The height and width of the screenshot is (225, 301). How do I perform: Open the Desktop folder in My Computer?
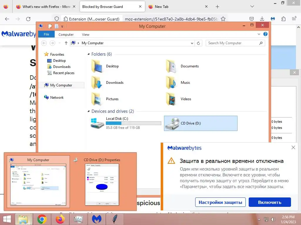pos(105,66)
